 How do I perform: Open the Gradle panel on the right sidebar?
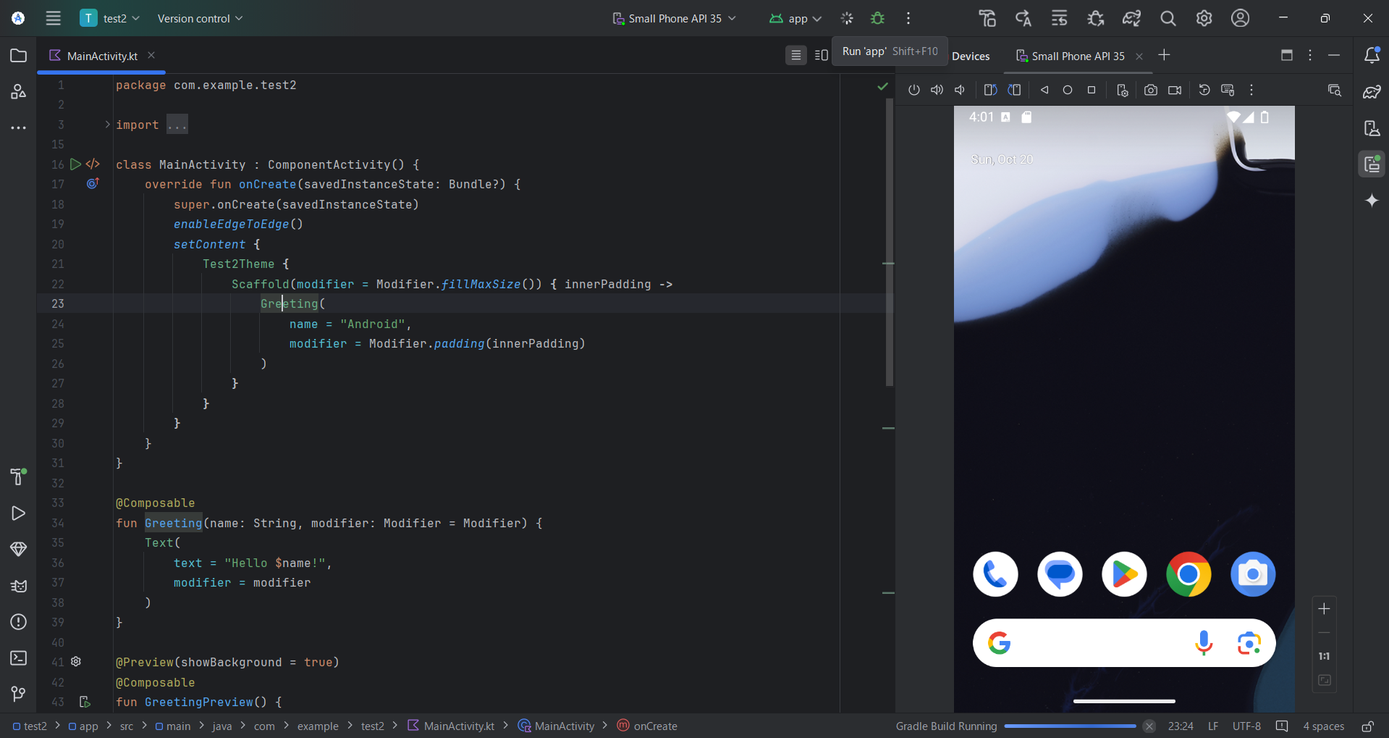1373,92
